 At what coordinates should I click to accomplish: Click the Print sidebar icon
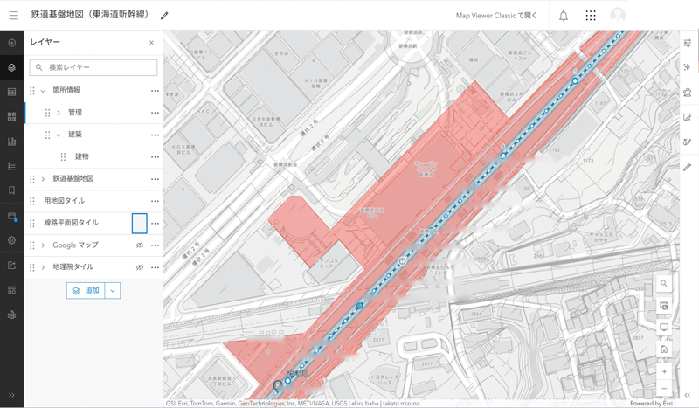[x=11, y=315]
